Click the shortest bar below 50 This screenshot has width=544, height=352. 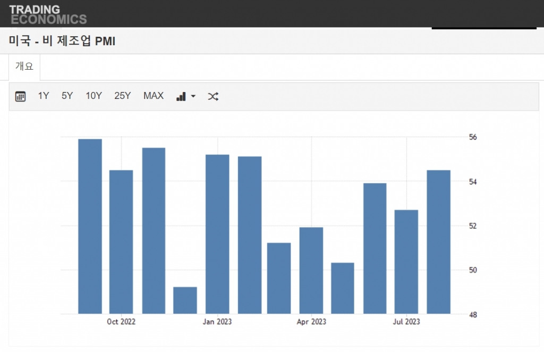(x=185, y=300)
